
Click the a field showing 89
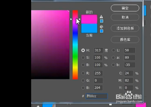click(130, 57)
